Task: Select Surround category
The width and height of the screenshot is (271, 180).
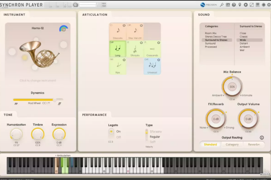Action: [x=210, y=44]
